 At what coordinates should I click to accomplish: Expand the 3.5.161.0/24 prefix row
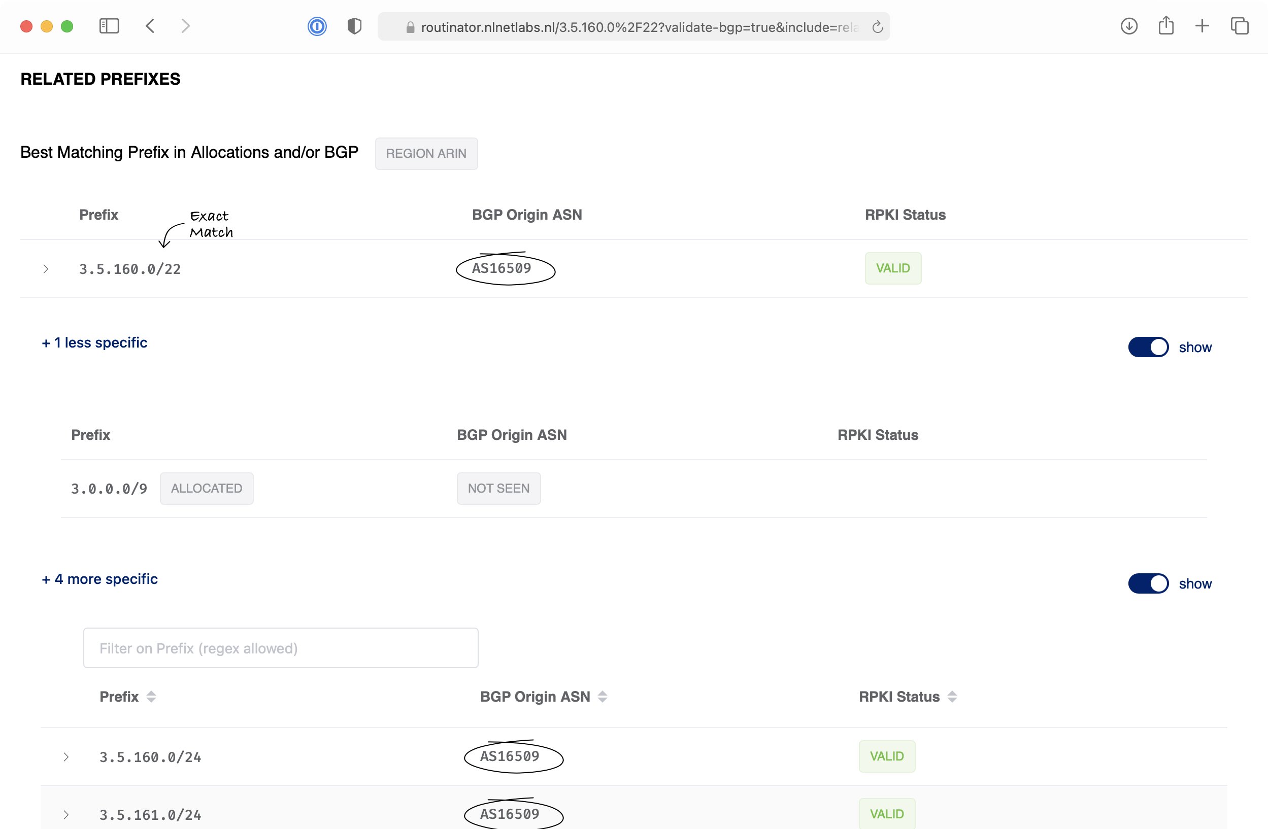point(66,815)
